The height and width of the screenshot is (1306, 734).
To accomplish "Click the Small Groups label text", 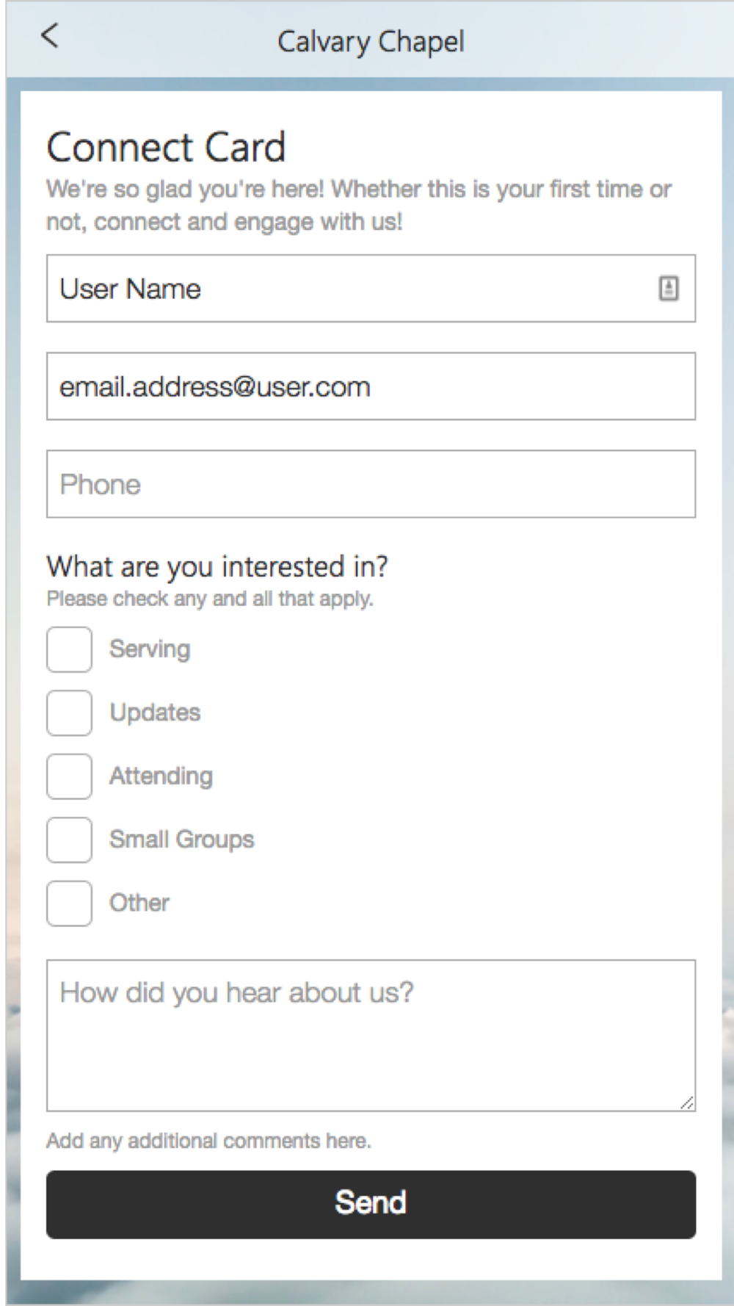I will tap(182, 840).
